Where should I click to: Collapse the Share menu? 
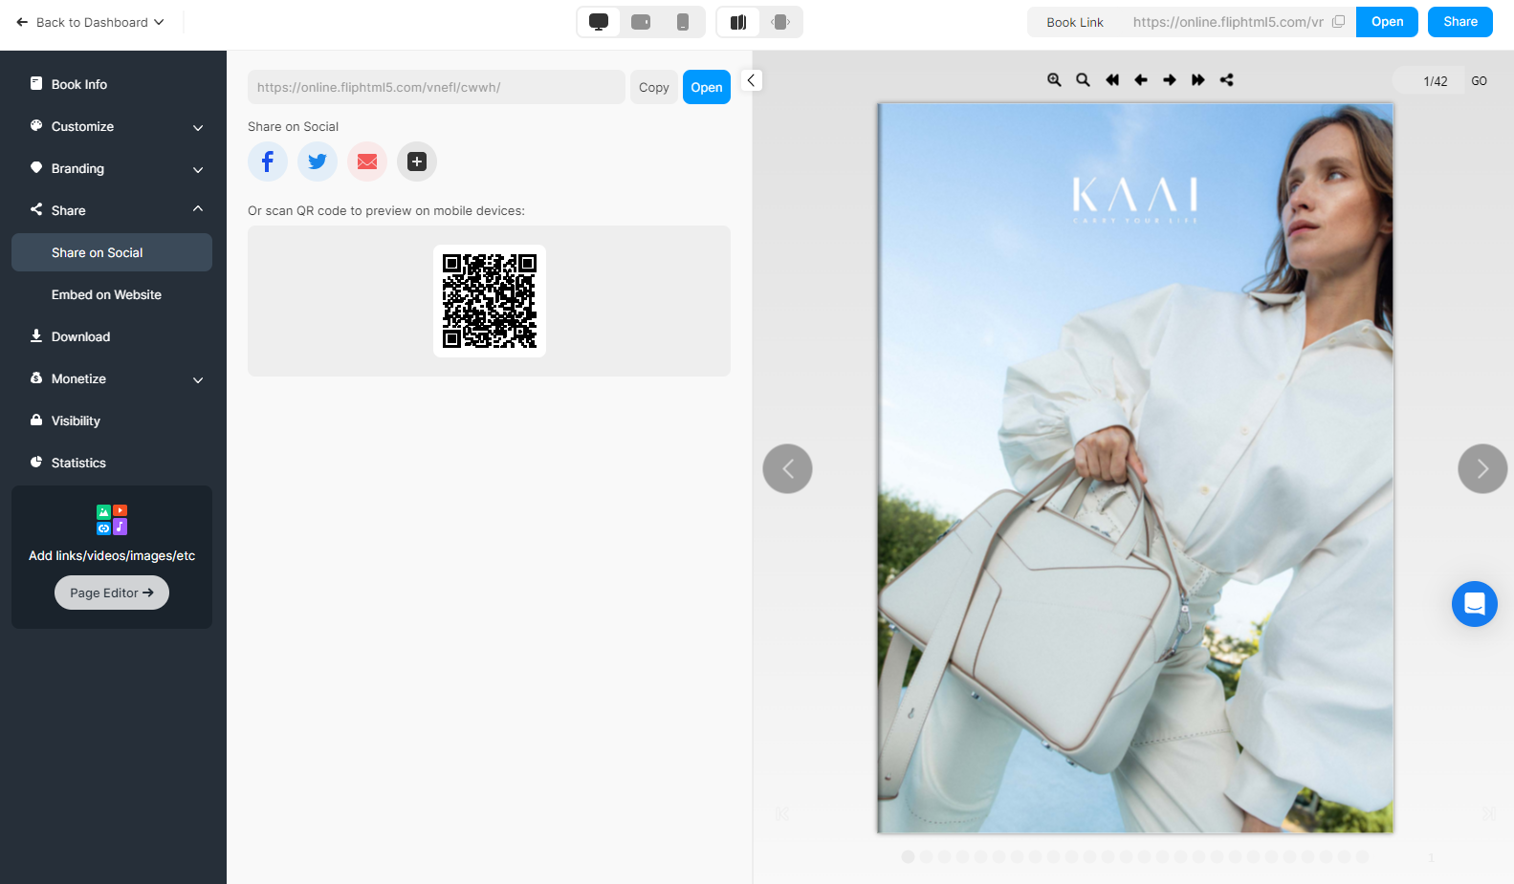click(x=112, y=210)
